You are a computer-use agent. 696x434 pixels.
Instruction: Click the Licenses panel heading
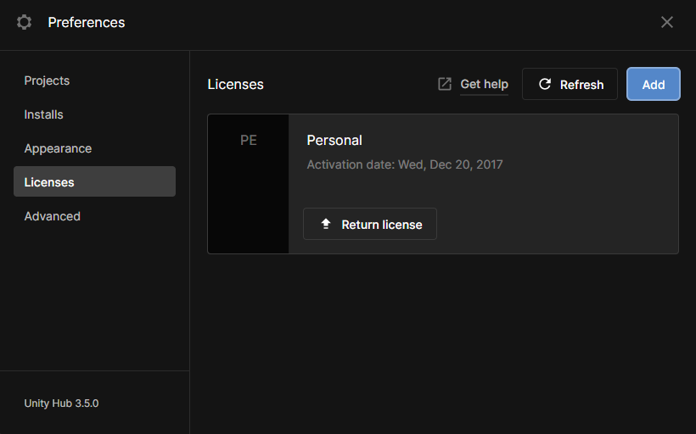(x=235, y=84)
